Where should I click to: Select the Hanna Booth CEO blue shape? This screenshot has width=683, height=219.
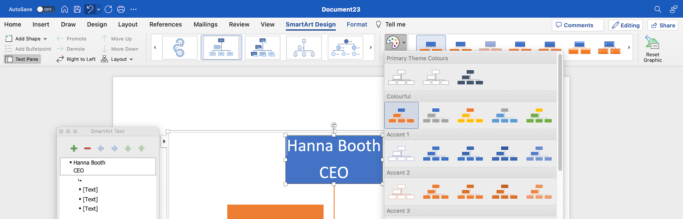334,159
